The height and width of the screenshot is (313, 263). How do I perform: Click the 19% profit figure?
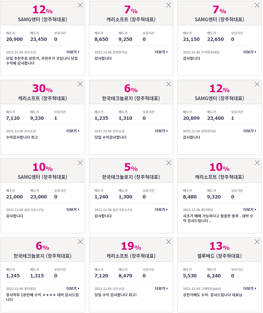click(131, 246)
